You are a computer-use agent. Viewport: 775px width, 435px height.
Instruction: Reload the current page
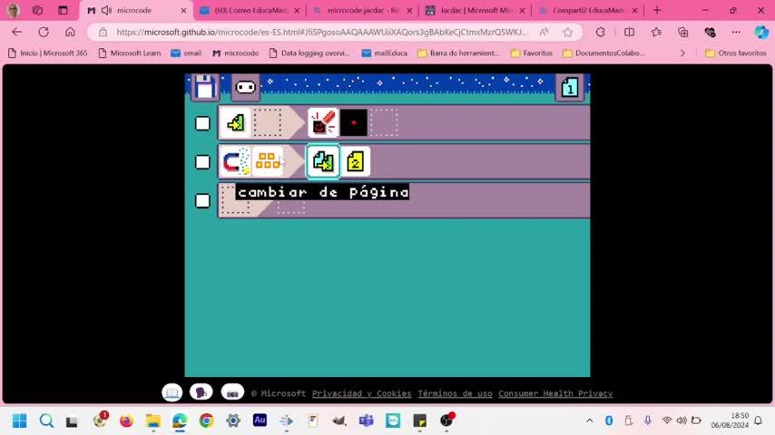click(44, 32)
